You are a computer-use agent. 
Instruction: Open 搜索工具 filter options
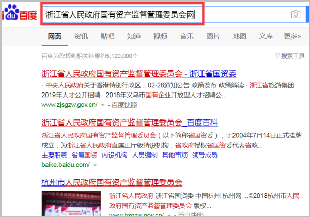(290, 56)
